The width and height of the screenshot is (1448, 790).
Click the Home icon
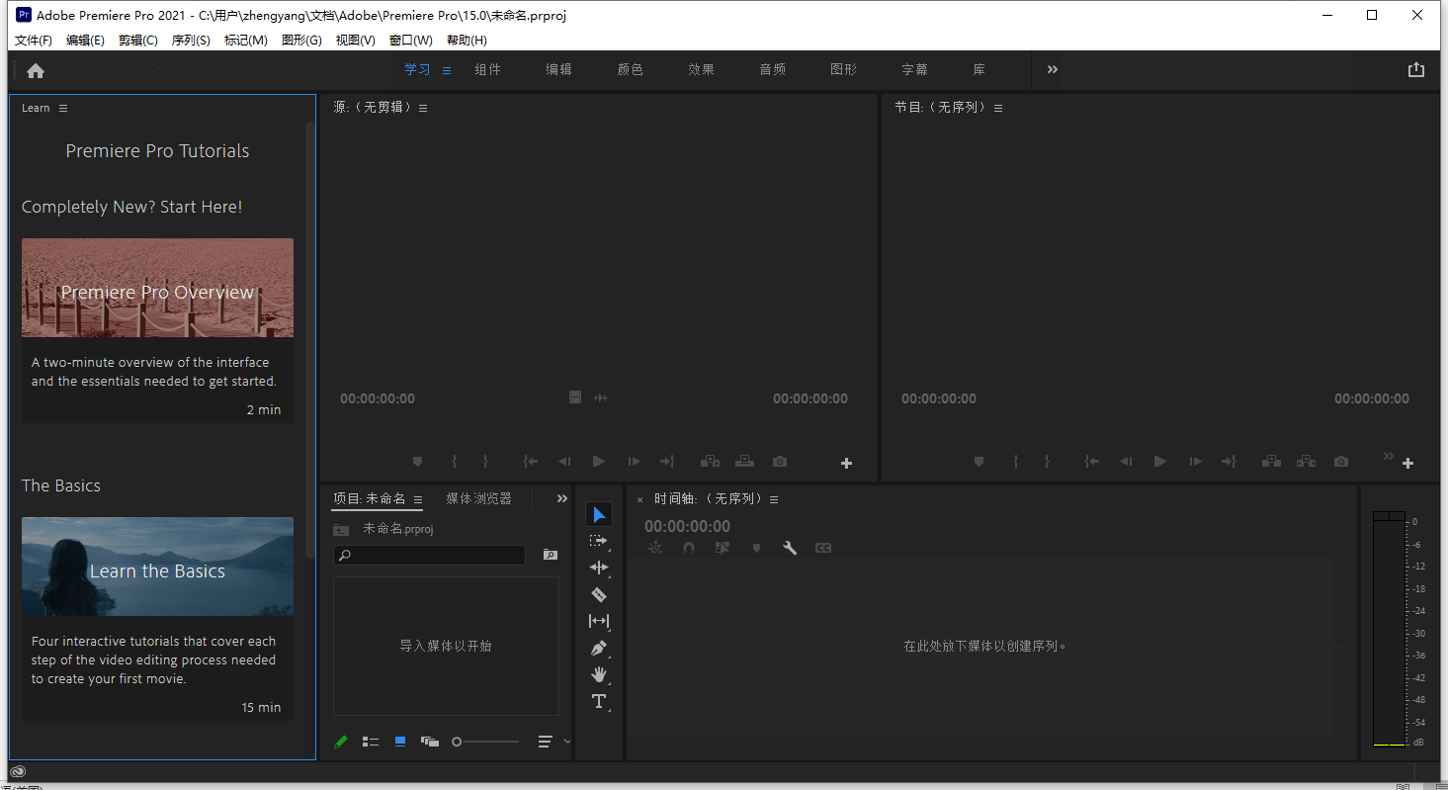(36, 70)
